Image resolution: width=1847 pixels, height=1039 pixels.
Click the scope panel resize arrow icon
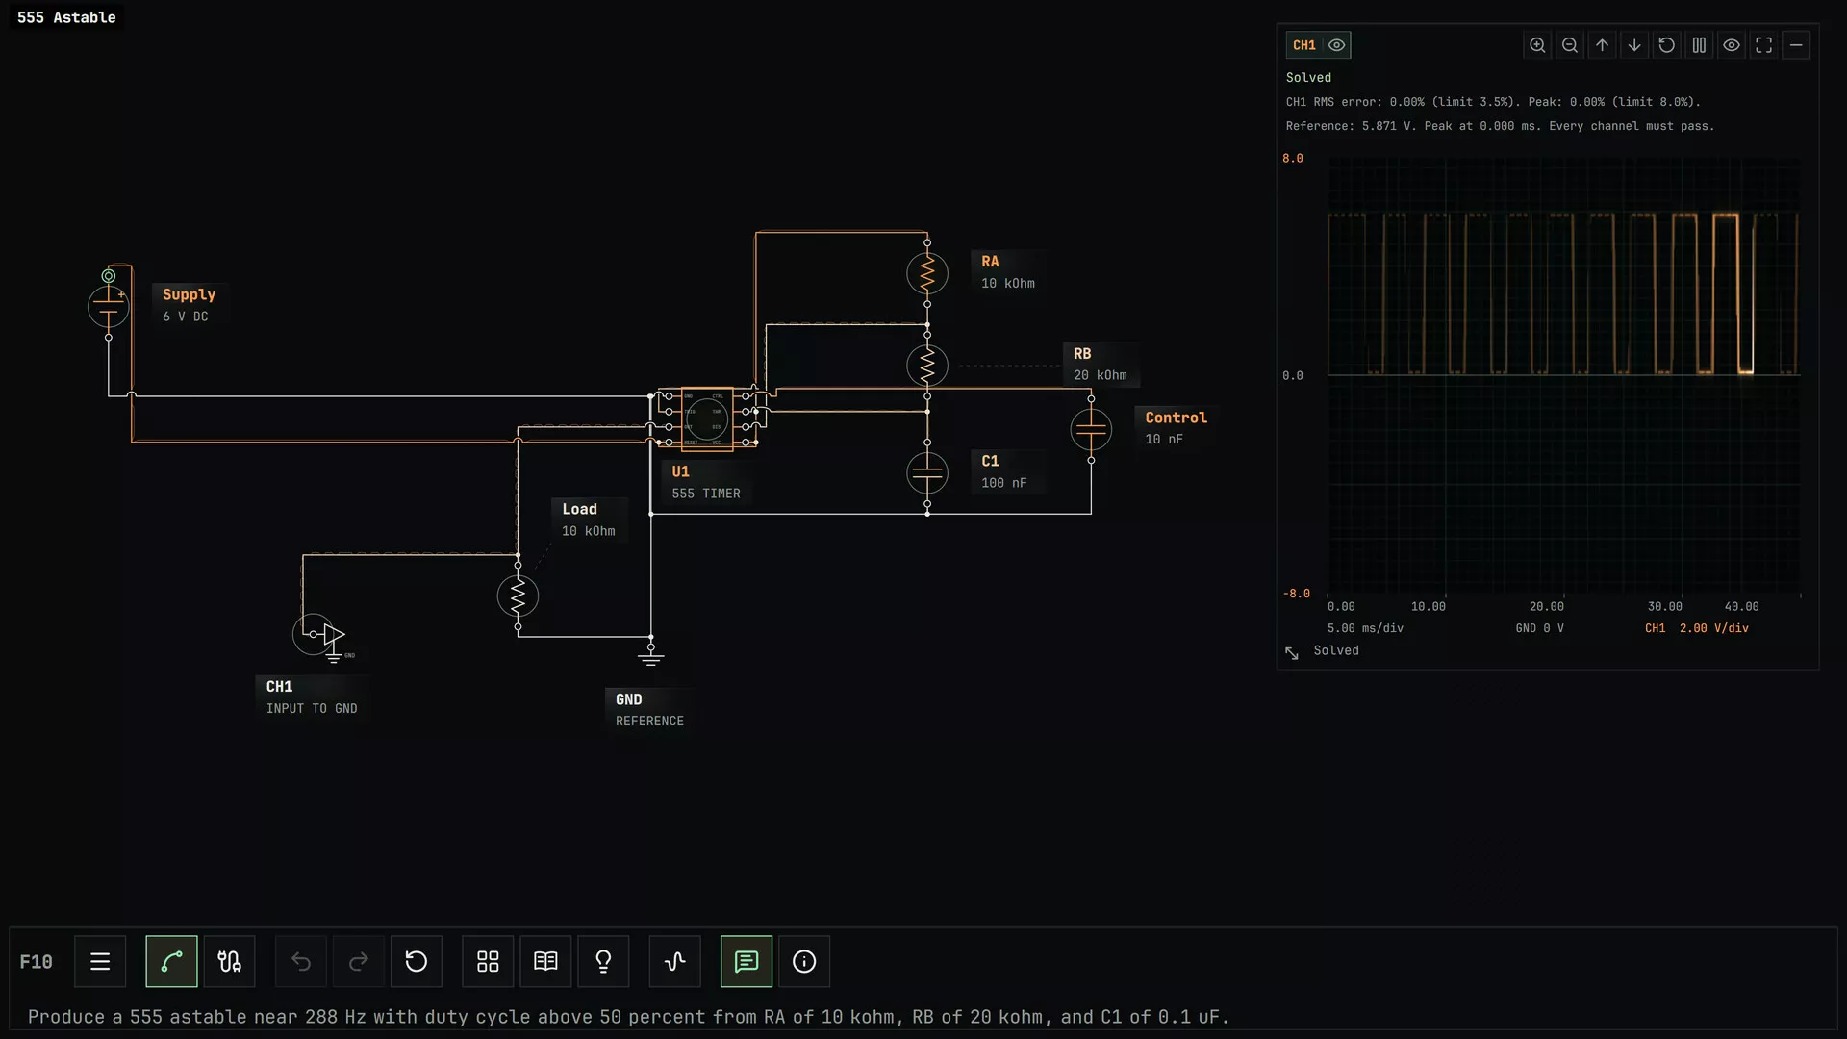(x=1292, y=653)
